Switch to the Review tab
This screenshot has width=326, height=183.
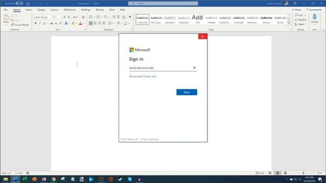pyautogui.click(x=100, y=10)
